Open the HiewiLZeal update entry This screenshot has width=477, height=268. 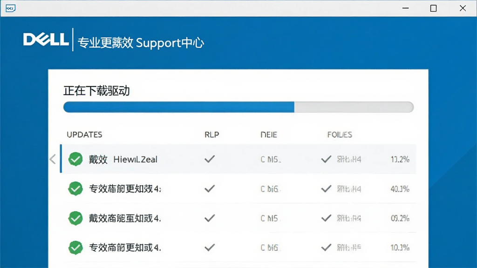click(239, 159)
